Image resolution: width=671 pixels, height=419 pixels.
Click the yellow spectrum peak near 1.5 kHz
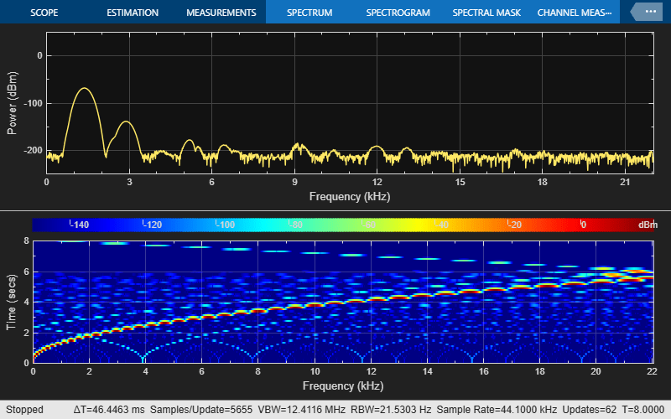pyautogui.click(x=85, y=89)
